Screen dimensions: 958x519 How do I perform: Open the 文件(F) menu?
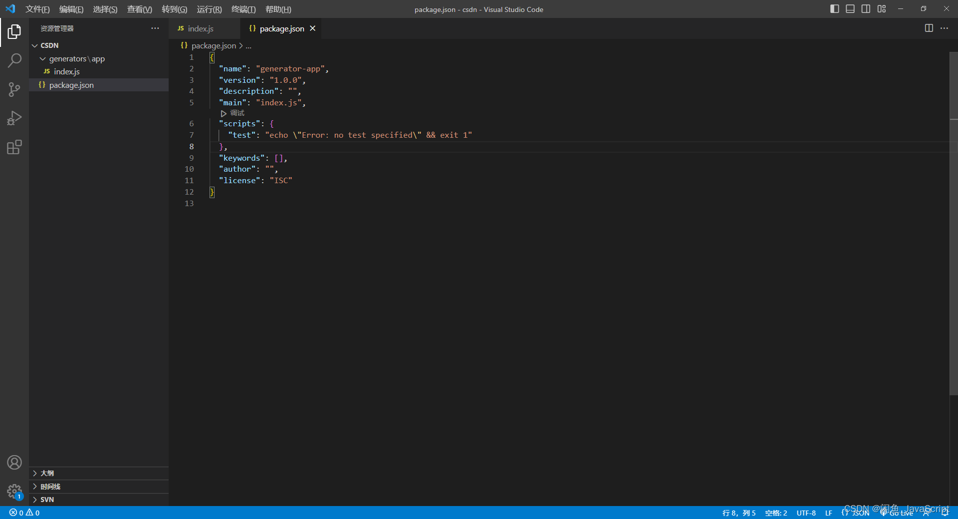(x=37, y=9)
